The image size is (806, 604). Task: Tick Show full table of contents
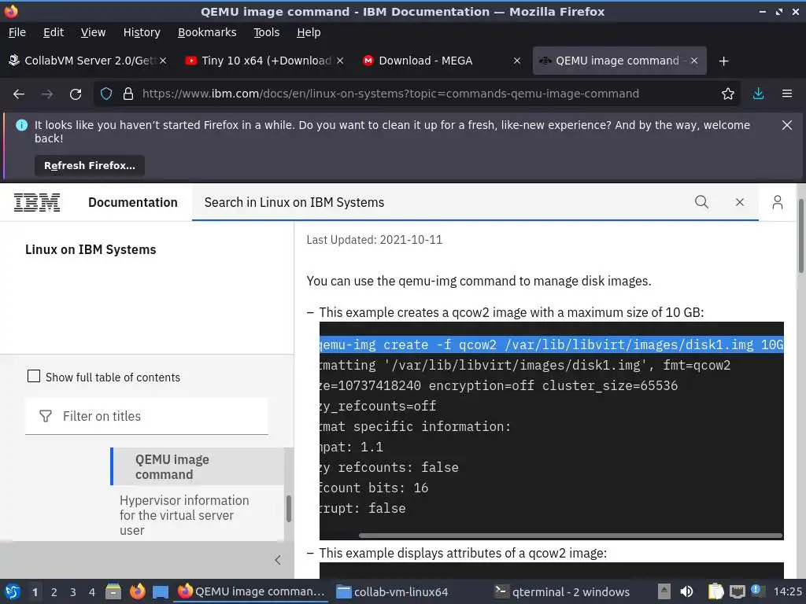pos(33,377)
